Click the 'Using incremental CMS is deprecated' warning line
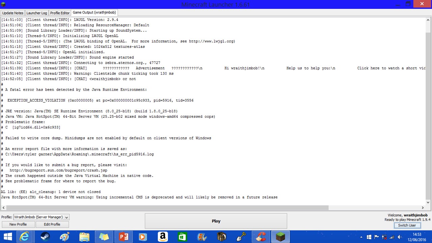Viewport: 432px width, 243px height. point(139,197)
